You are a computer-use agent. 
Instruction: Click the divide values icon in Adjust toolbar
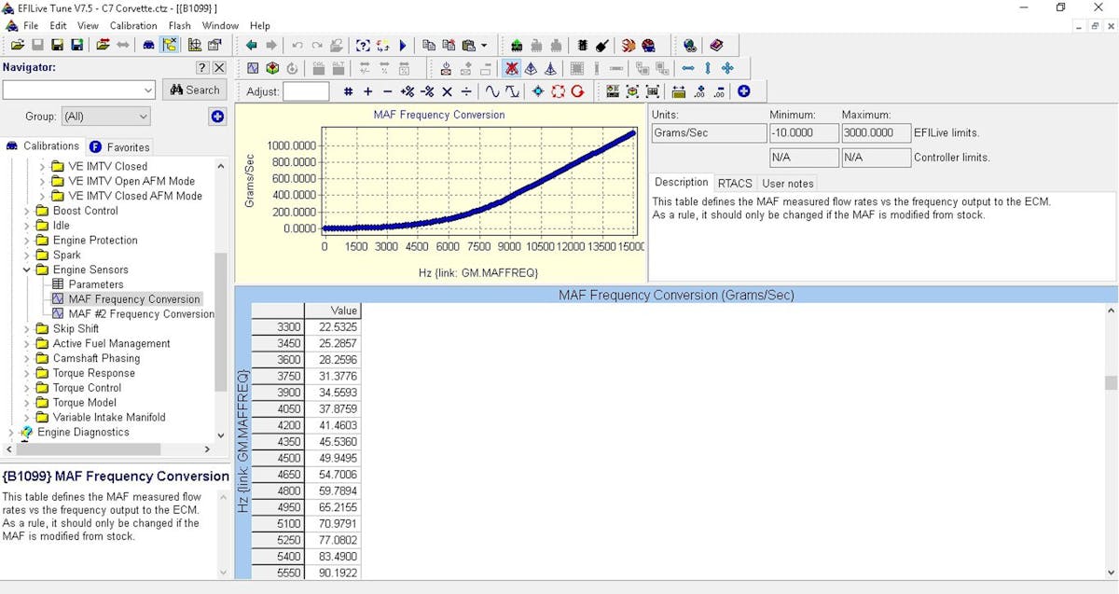click(x=466, y=91)
